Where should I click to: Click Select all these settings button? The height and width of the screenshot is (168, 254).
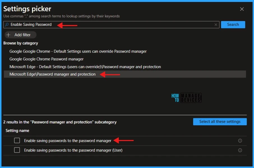point(220,122)
